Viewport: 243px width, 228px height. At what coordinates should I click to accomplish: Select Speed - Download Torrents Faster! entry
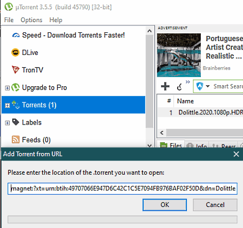(x=73, y=35)
